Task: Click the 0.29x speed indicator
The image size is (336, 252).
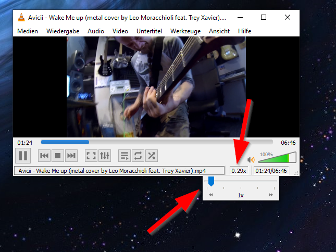Action: pos(239,171)
